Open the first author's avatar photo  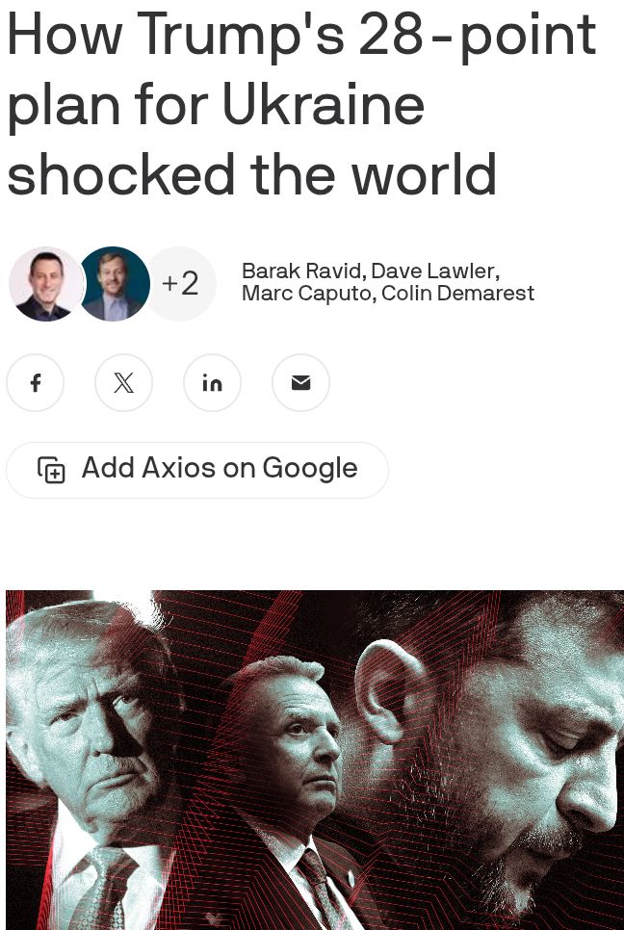(x=46, y=283)
